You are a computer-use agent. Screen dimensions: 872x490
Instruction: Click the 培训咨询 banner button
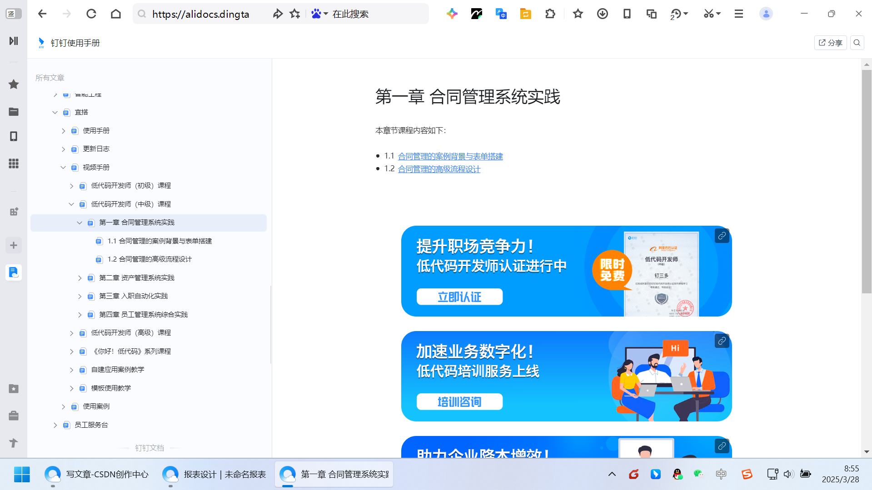tap(459, 402)
